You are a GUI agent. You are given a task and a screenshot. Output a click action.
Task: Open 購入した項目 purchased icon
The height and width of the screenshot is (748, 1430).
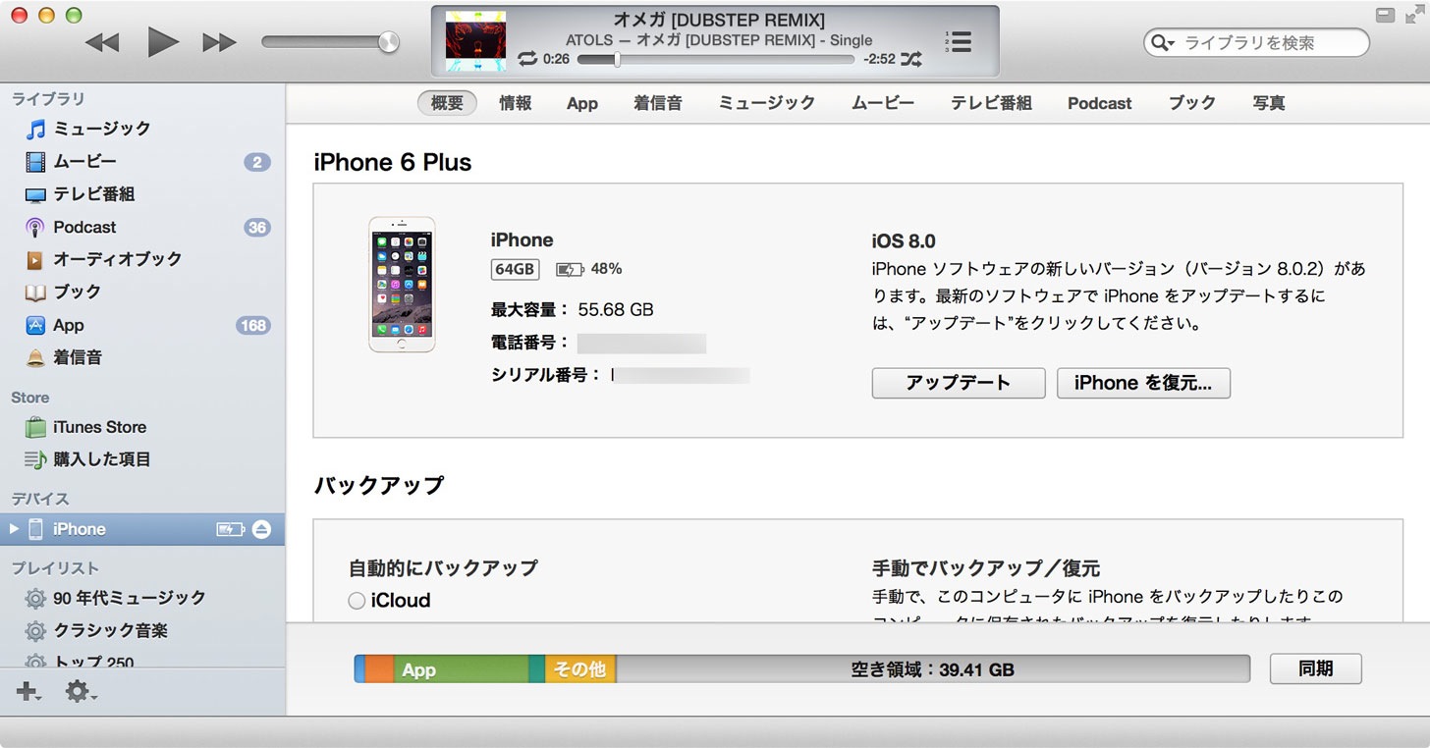pos(35,459)
